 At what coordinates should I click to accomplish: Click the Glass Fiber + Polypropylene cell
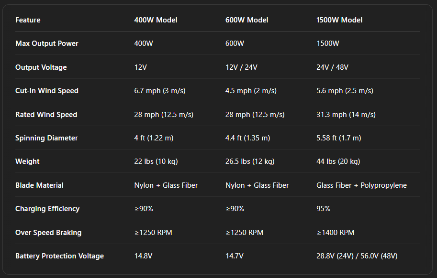pos(361,185)
